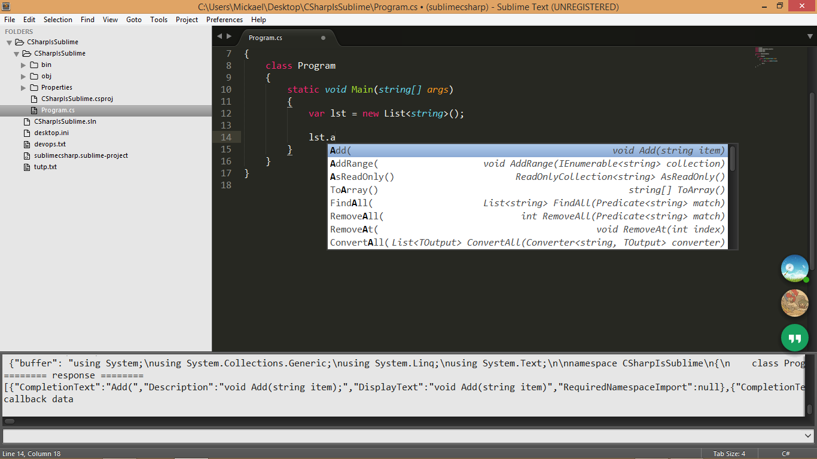The height and width of the screenshot is (459, 817).
Task: Collapse the top-level CSharpIsSublime folder
Action: pyautogui.click(x=10, y=42)
